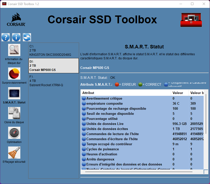The width and height of the screenshot is (210, 184).
Task: Click the blue dot beside Arrêts dangereux
Action: pyautogui.click(x=84, y=159)
